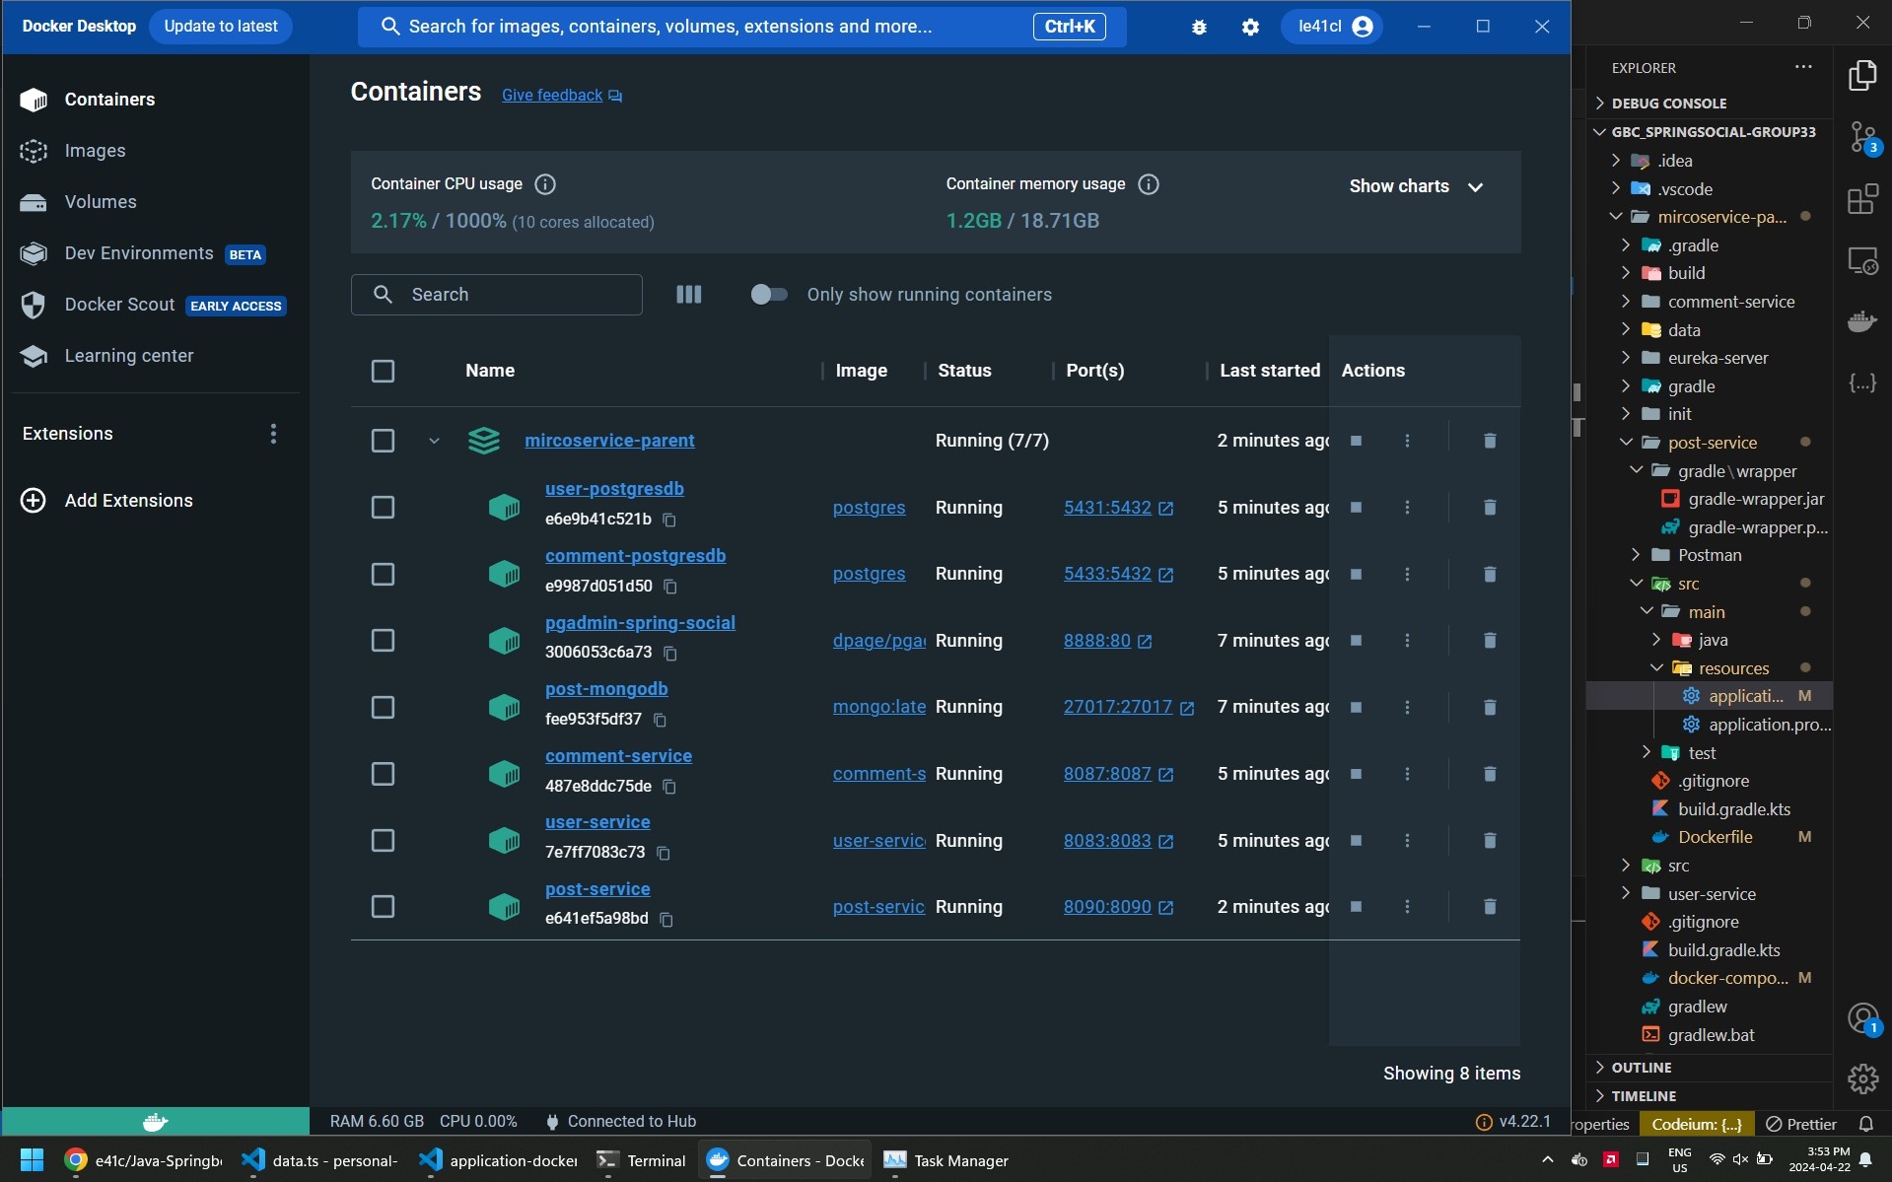The height and width of the screenshot is (1182, 1892).
Task: Open Dockerfile in VS Code Explorer
Action: (x=1715, y=837)
